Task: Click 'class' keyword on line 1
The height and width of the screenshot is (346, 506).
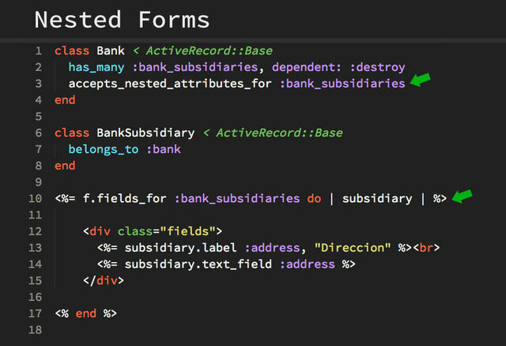Action: click(x=72, y=51)
